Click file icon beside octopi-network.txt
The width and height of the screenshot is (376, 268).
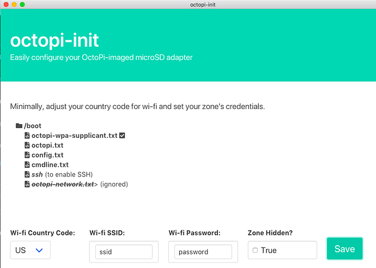tap(27, 184)
